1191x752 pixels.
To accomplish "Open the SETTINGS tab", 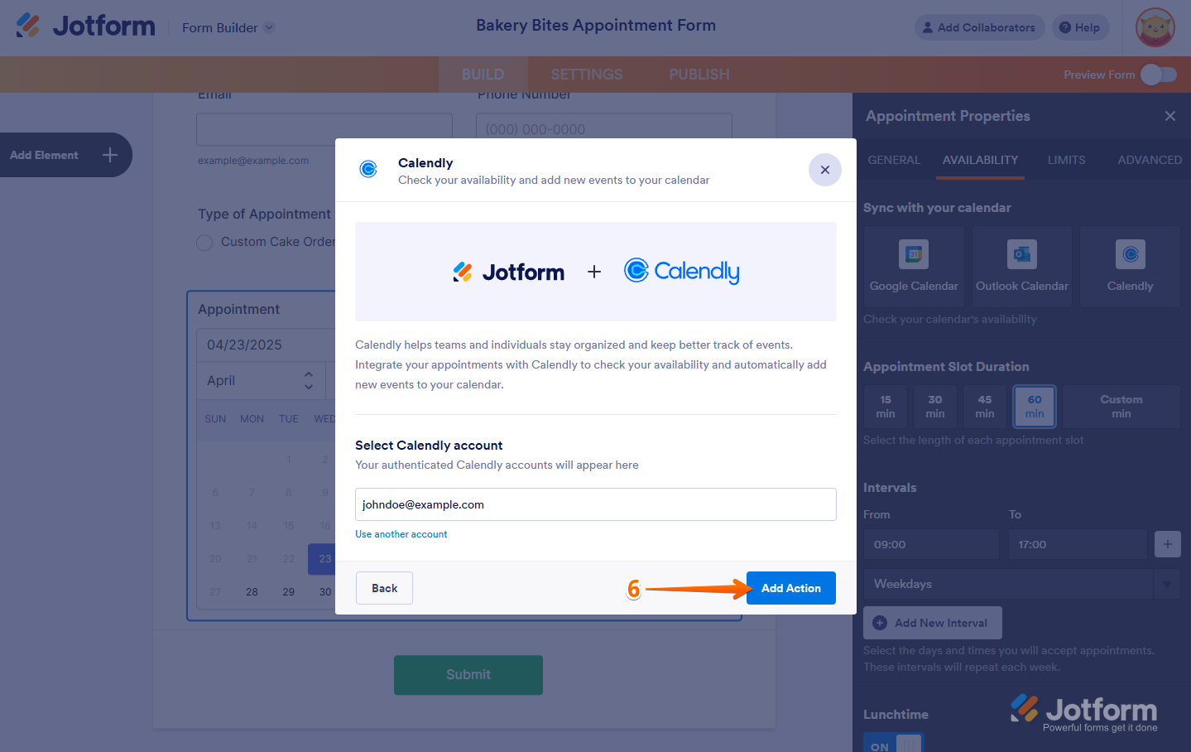I will pos(586,75).
